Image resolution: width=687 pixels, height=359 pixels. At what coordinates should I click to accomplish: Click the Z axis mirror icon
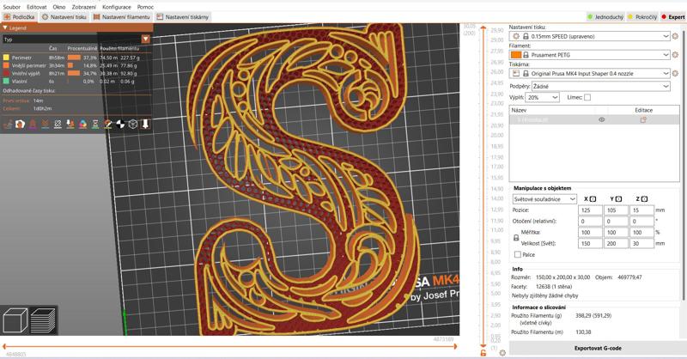(x=645, y=199)
